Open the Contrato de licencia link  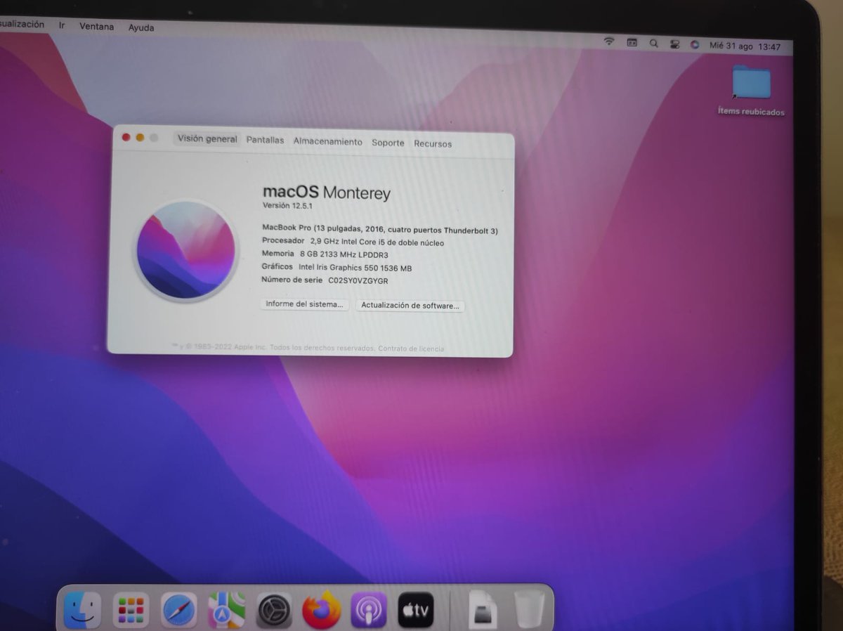coord(411,349)
